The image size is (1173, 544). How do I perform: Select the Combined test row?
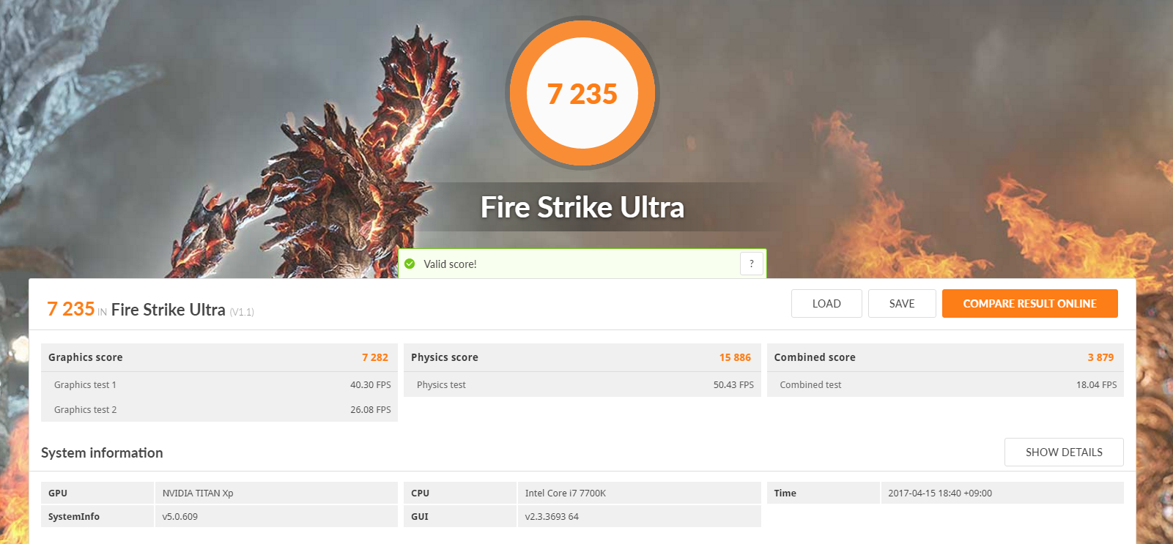tap(945, 384)
